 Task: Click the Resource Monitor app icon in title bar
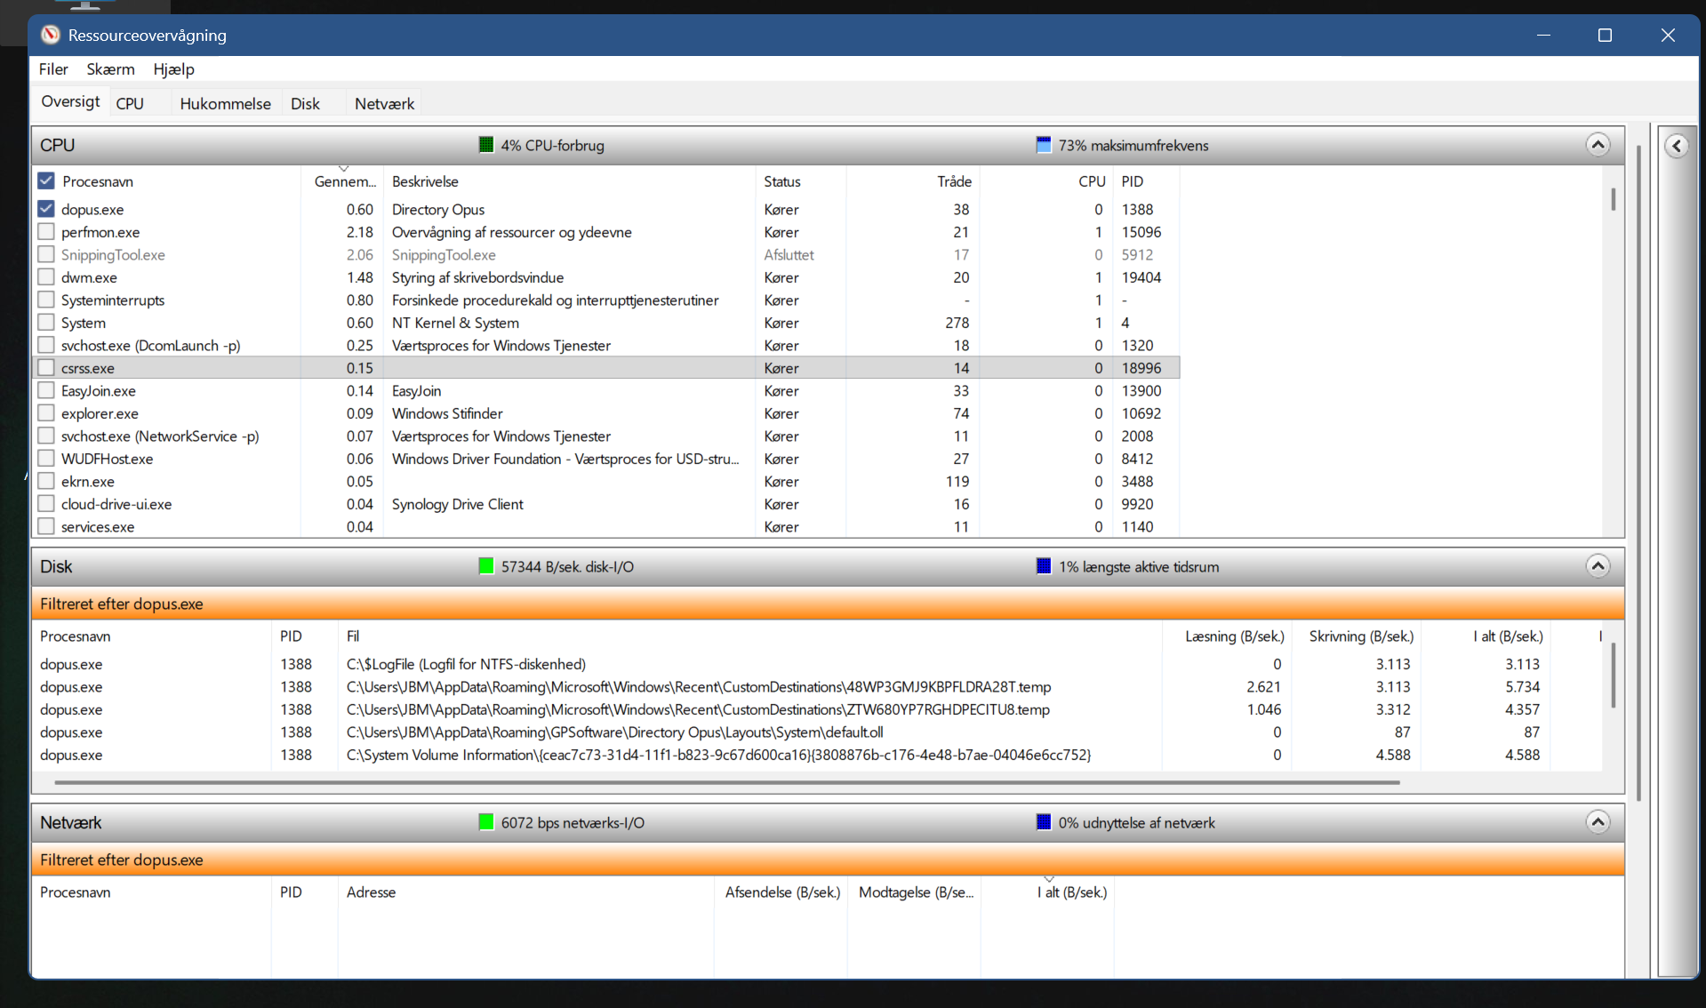point(51,35)
